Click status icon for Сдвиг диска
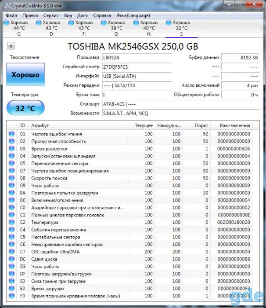The width and height of the screenshot is (266, 308). coord(12,259)
